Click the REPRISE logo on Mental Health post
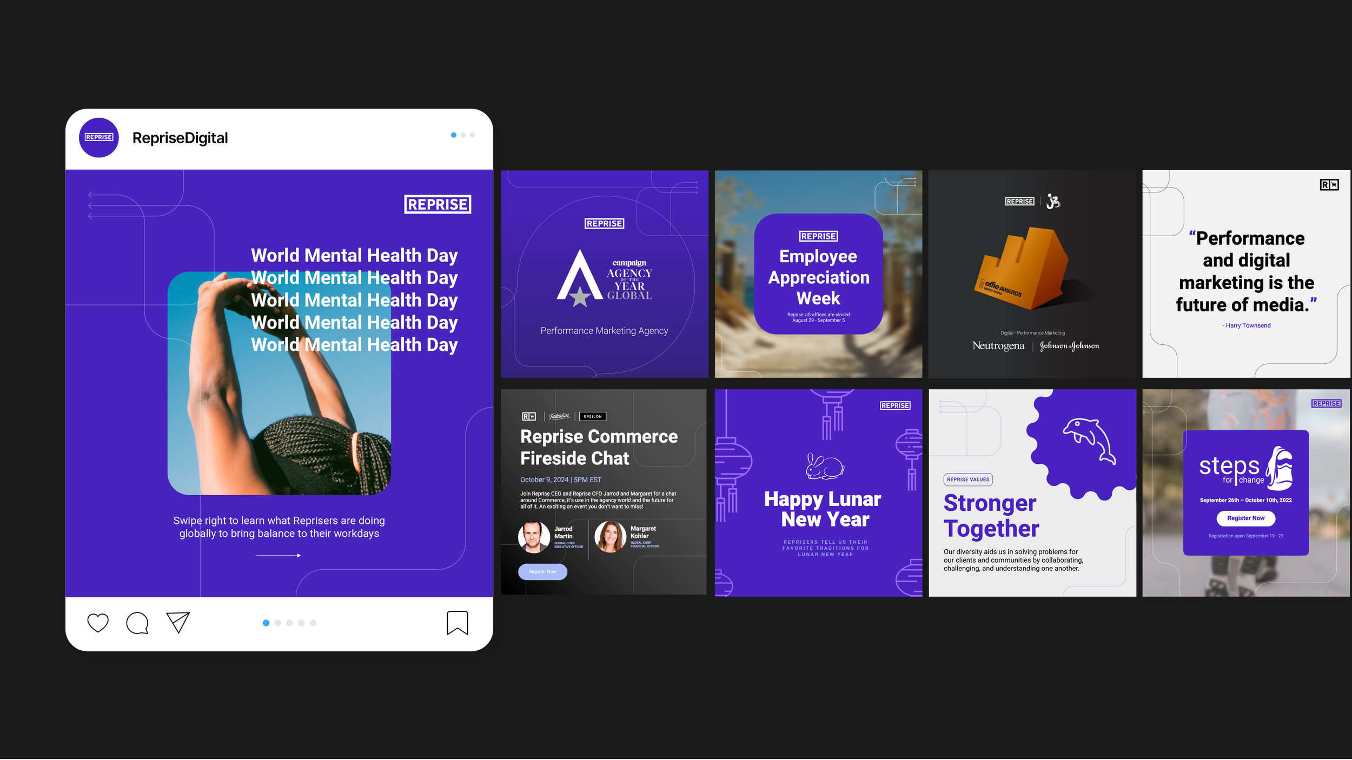Image resolution: width=1352 pixels, height=760 pixels. point(438,204)
